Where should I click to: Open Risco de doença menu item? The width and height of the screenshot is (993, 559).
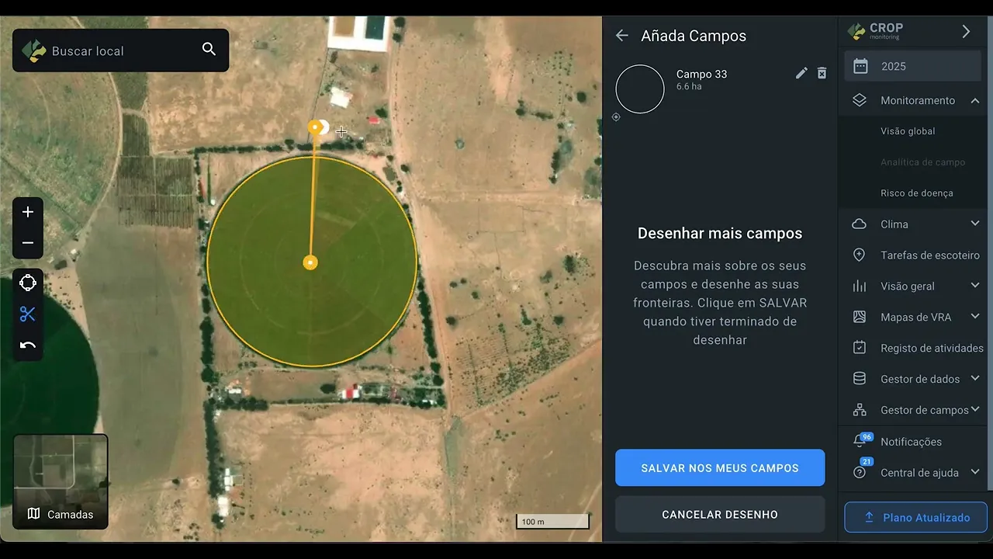pos(916,193)
